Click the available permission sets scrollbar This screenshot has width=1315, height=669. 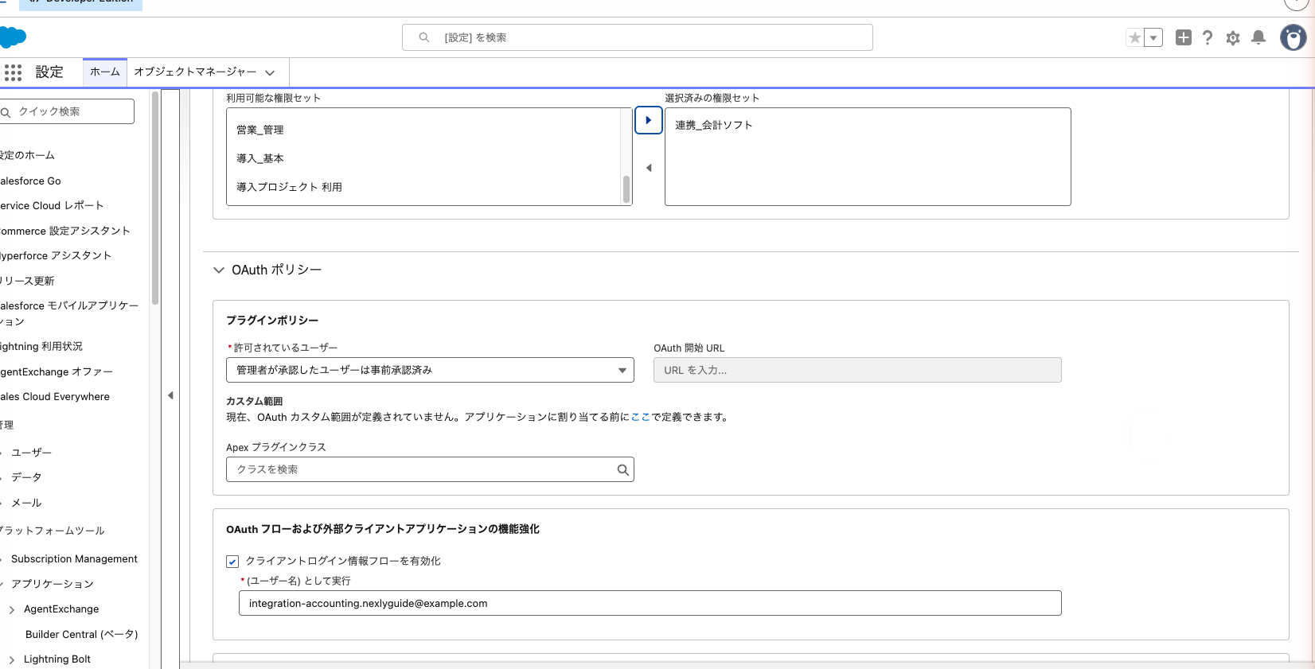(626, 189)
